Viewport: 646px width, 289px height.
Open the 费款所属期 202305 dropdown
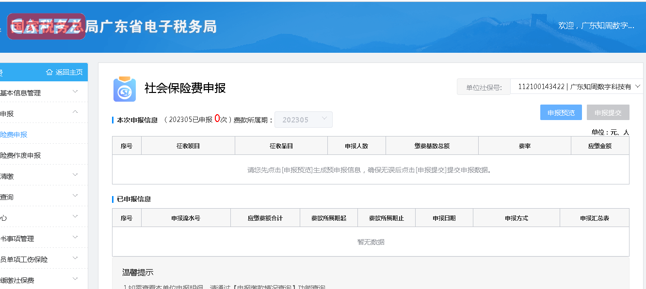[303, 120]
